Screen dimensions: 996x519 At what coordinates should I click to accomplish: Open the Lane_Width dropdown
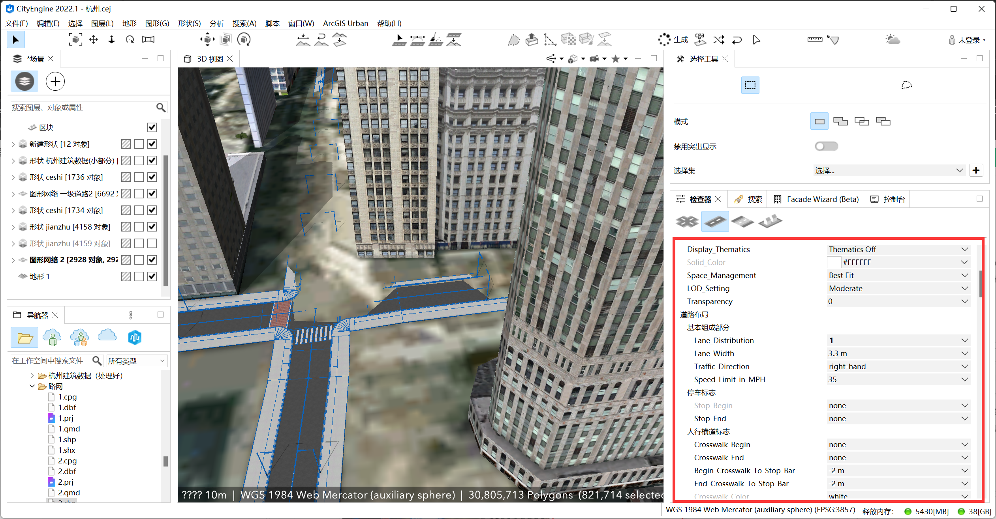[x=964, y=353]
